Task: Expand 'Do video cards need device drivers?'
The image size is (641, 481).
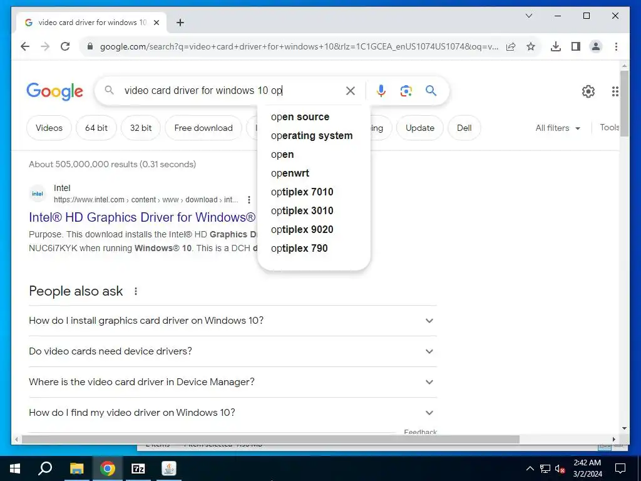Action: (x=233, y=351)
